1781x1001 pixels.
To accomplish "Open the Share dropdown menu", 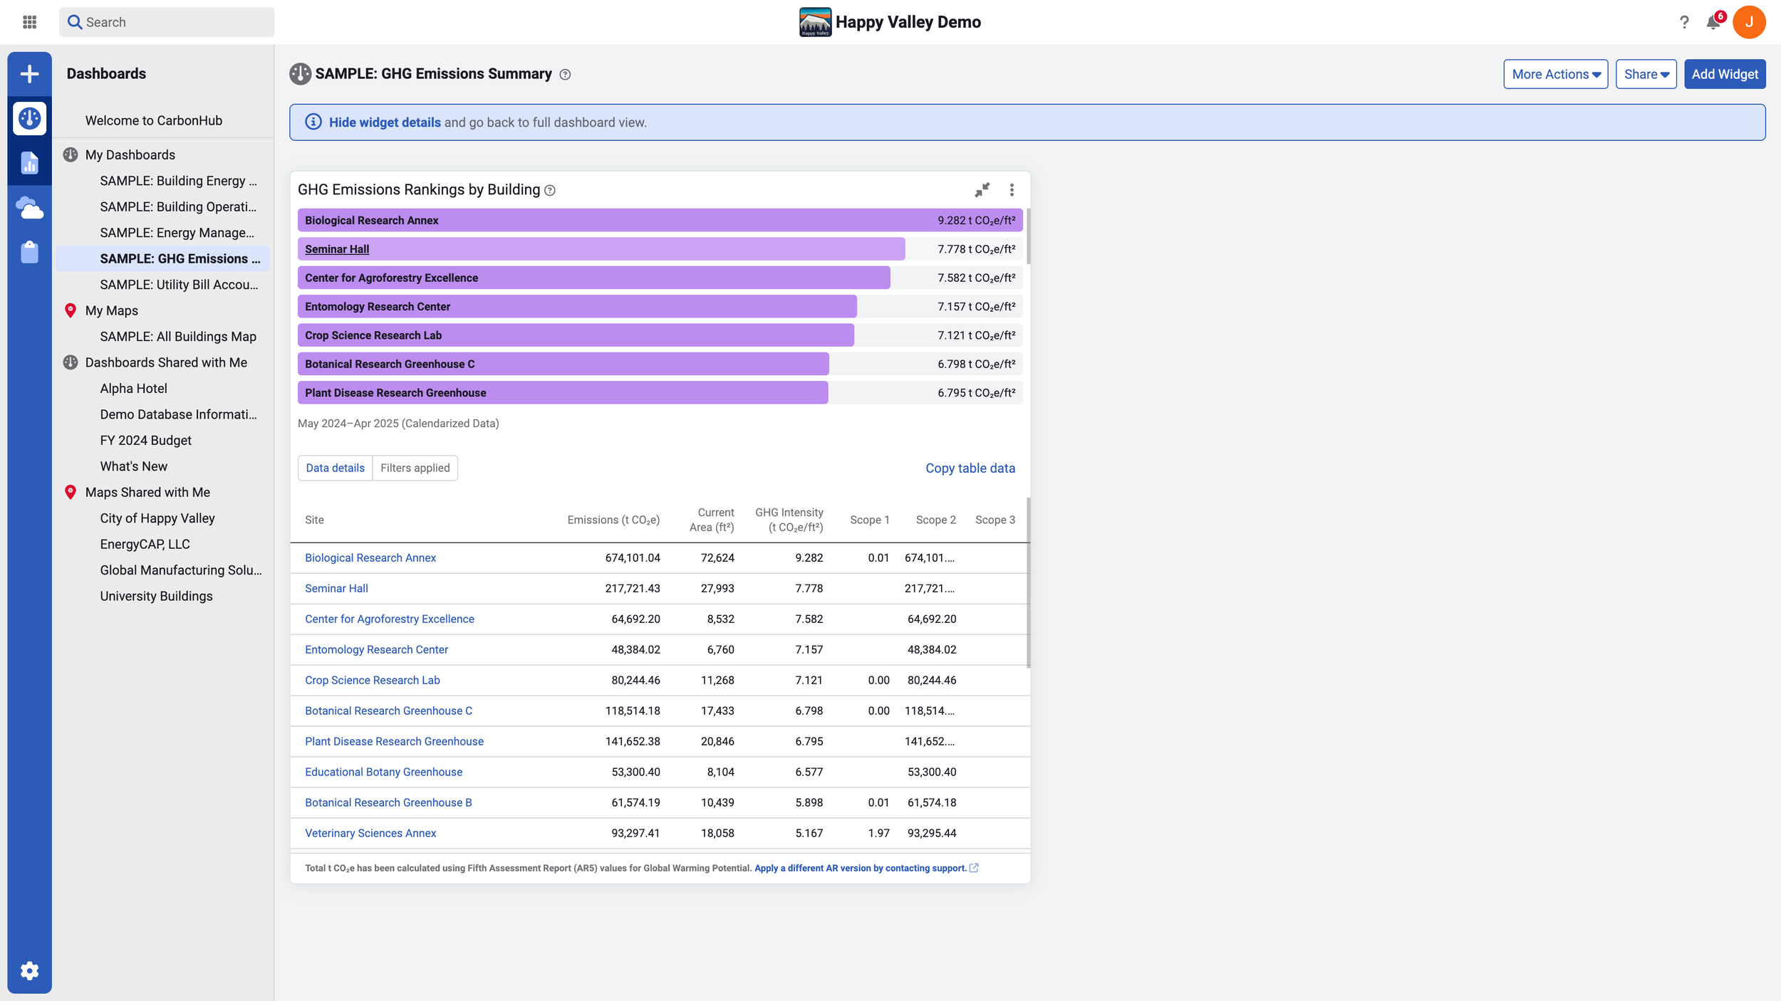I will pyautogui.click(x=1646, y=74).
